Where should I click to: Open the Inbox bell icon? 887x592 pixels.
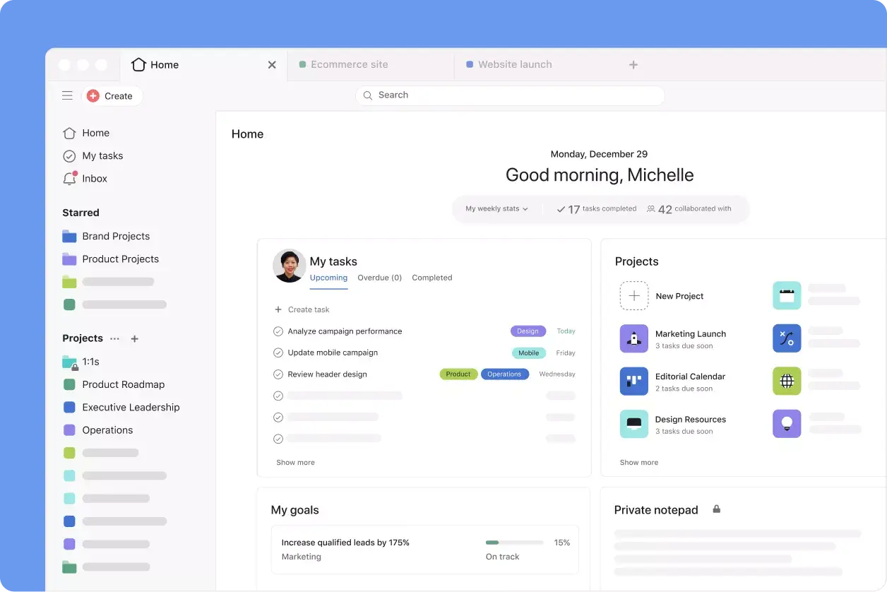69,179
